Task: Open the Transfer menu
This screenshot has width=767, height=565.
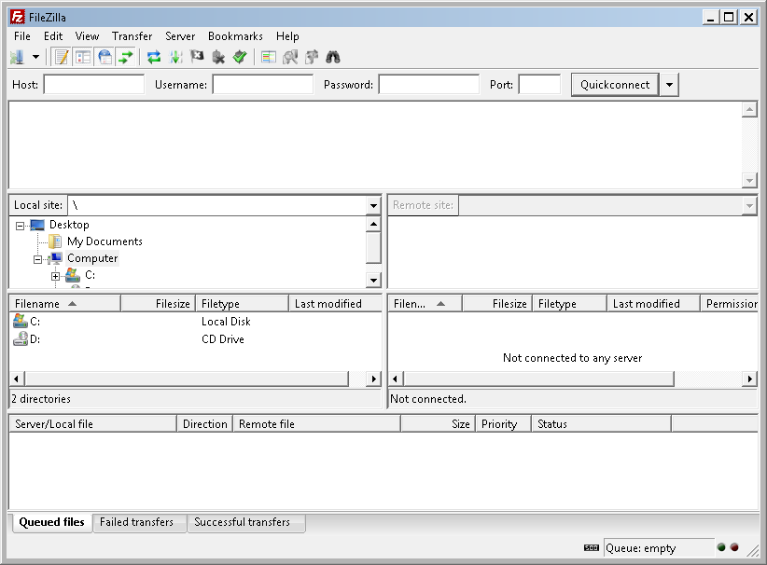Action: click(132, 36)
